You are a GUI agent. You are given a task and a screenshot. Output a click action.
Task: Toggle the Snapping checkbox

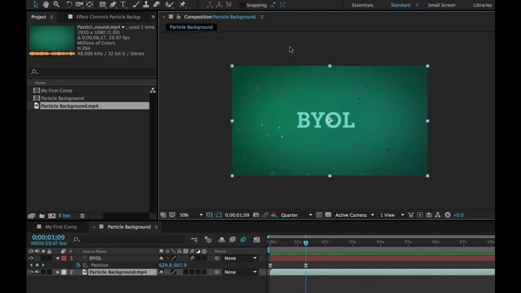pos(242,5)
